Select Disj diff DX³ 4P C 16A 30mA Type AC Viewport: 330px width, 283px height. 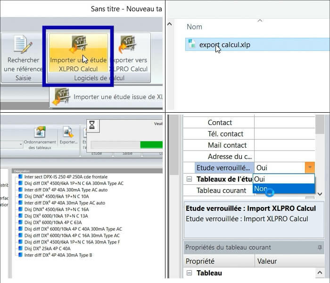72,235
